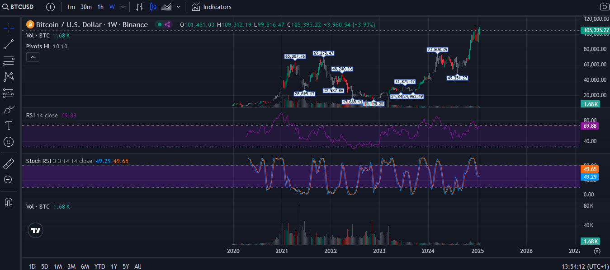
Task: Select the W weekly interval
Action: click(112, 7)
